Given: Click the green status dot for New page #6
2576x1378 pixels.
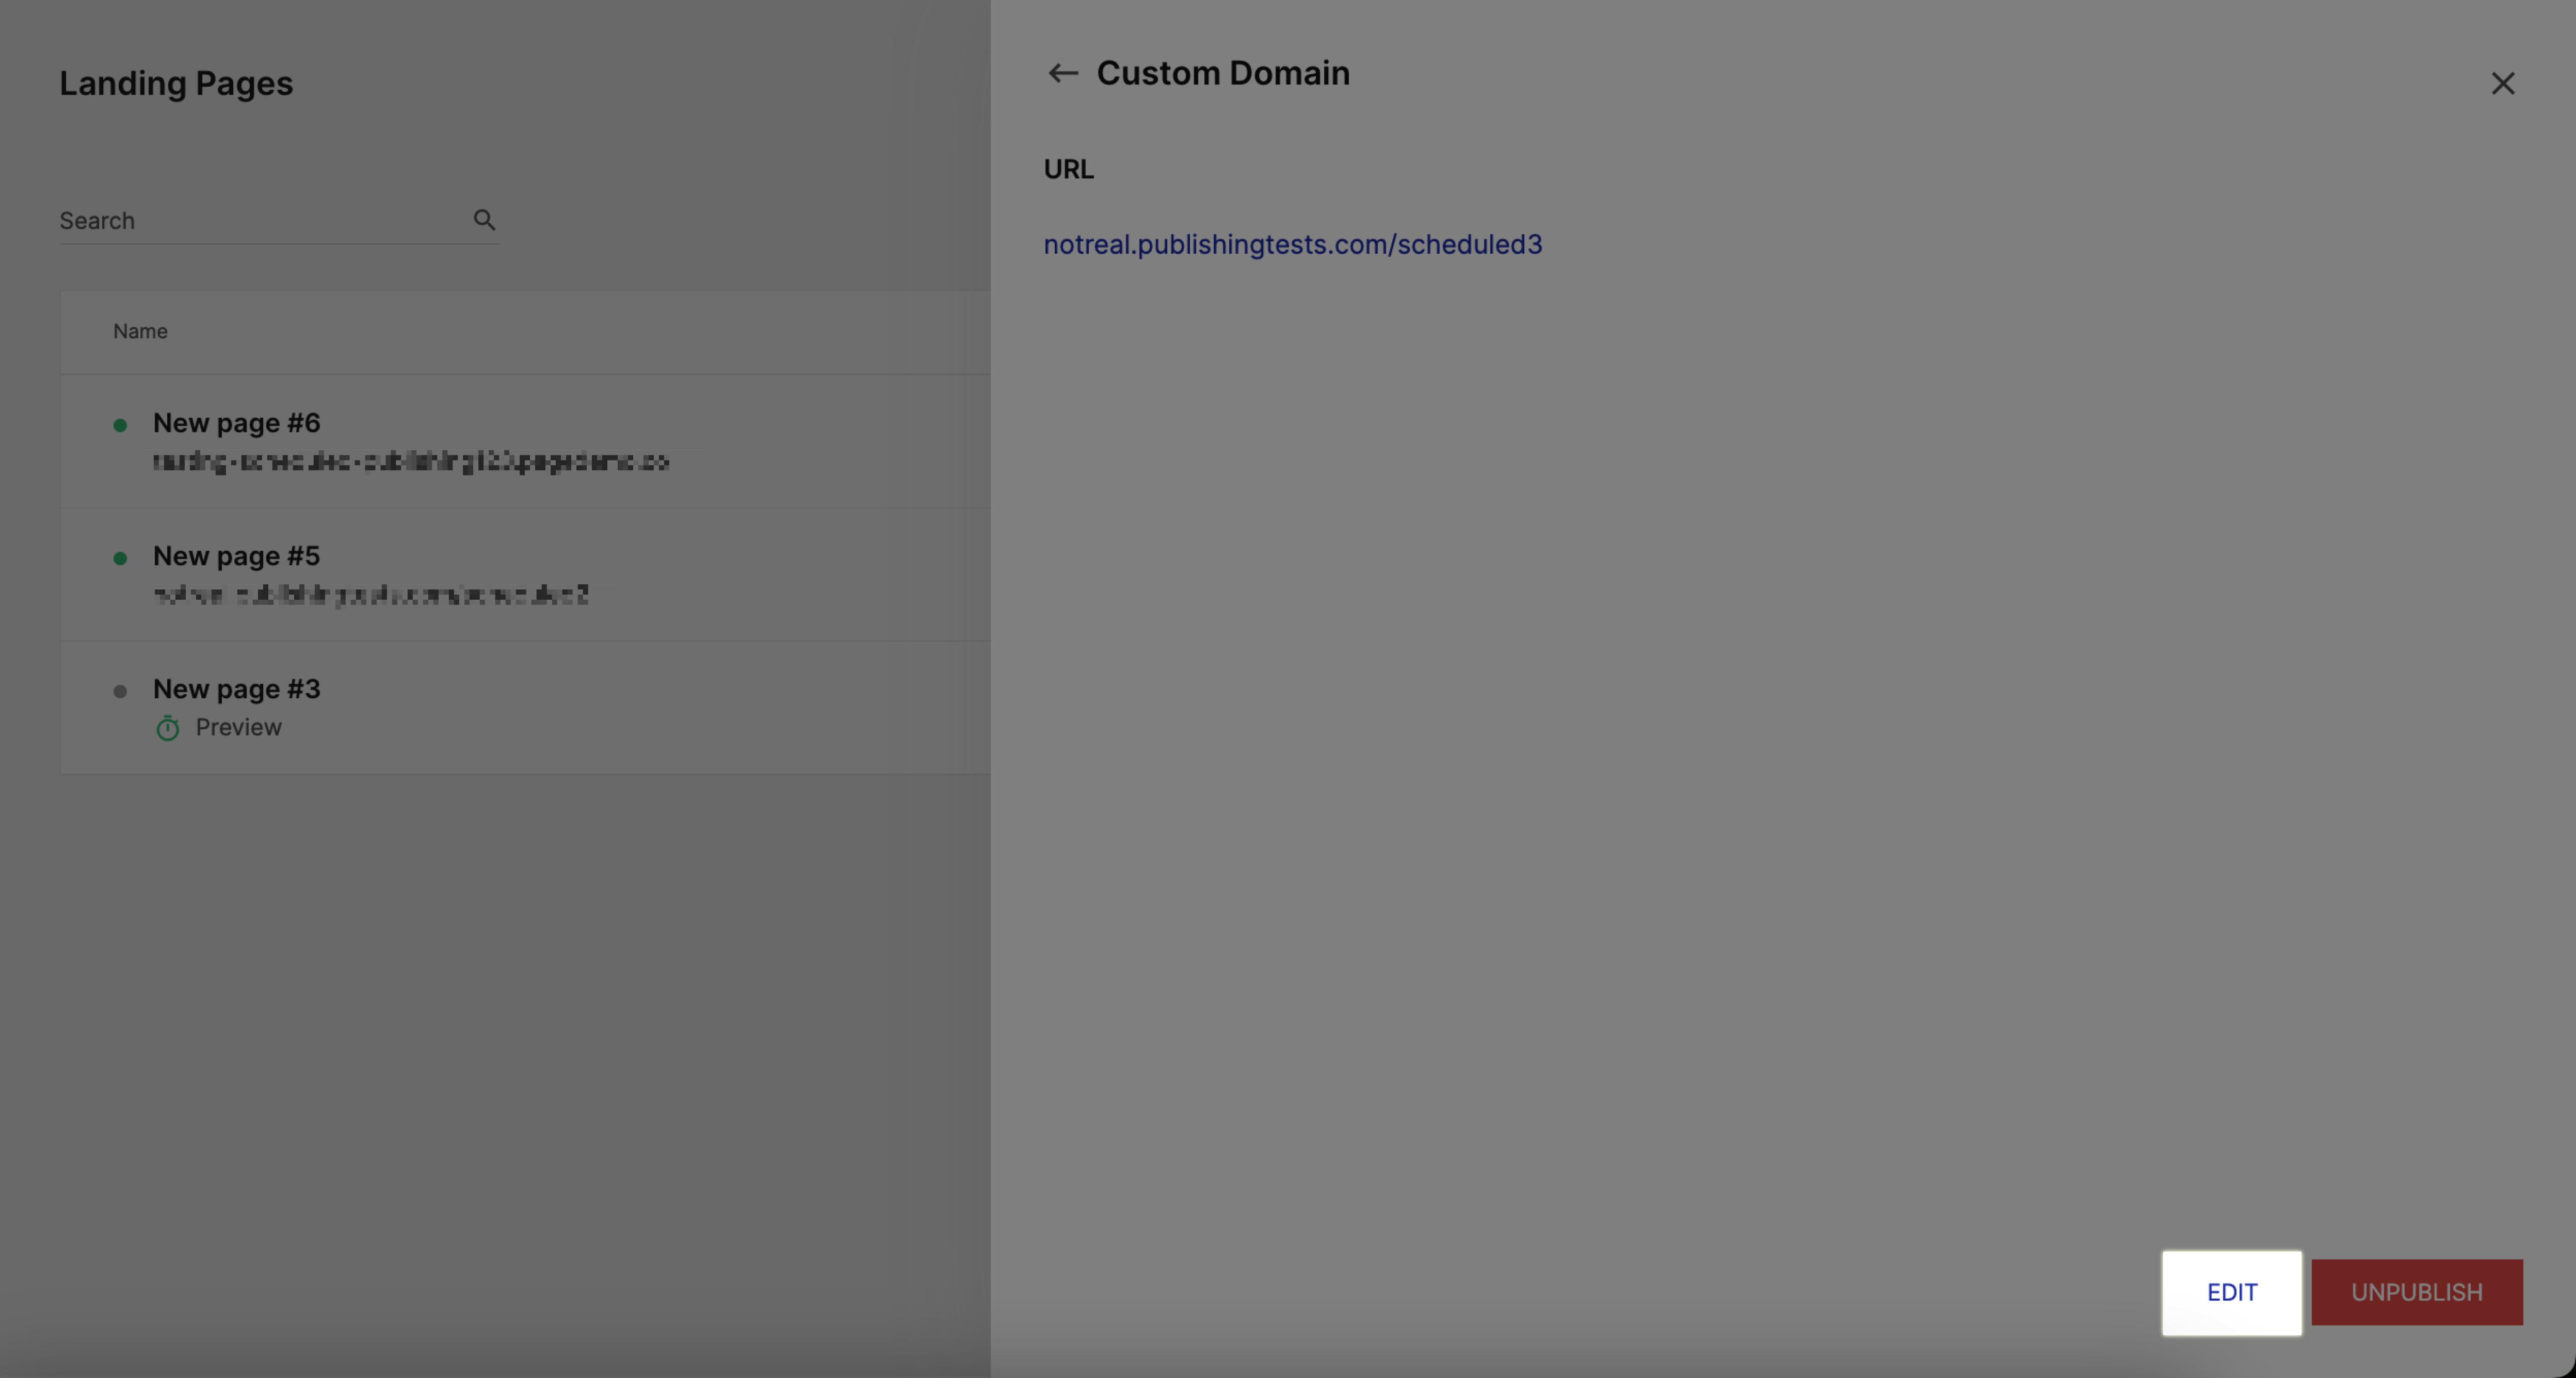Looking at the screenshot, I should pyautogui.click(x=120, y=425).
